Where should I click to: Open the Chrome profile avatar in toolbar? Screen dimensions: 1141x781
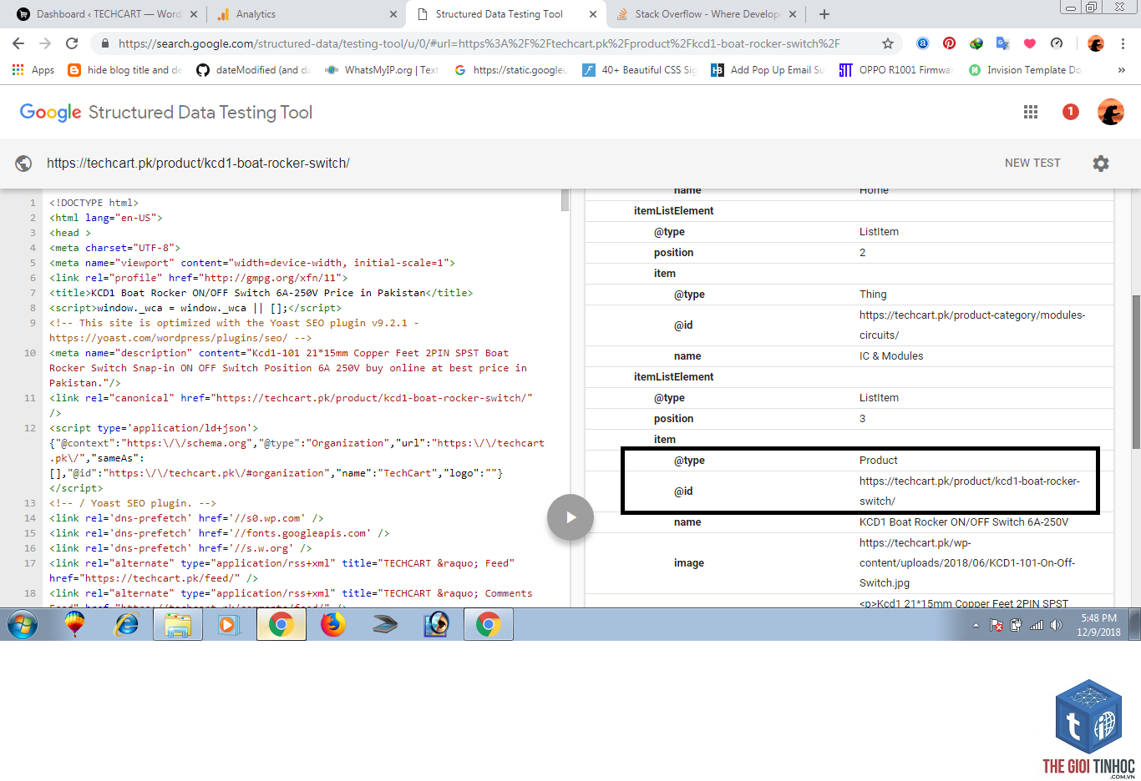1096,43
